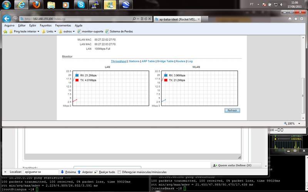The image size is (308, 192).
Task: Click Próxima find next arrow
Action: [x=68, y=172]
